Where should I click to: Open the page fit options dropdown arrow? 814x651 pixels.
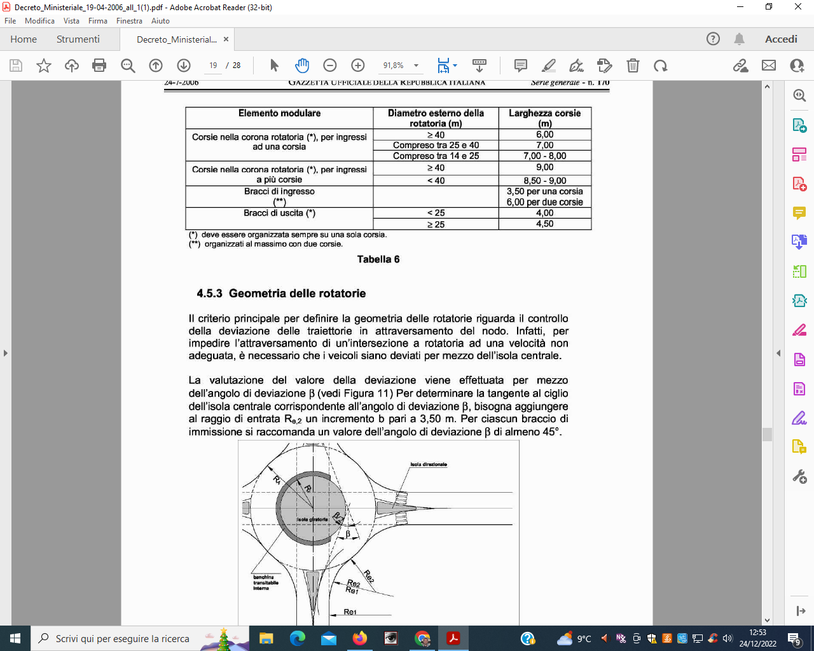click(455, 65)
